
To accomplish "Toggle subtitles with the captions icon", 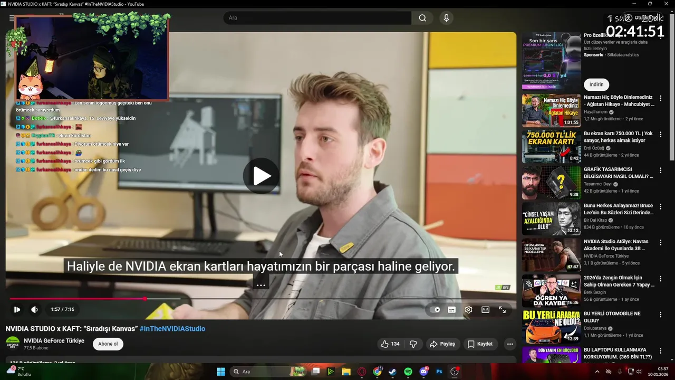I will 451,310.
